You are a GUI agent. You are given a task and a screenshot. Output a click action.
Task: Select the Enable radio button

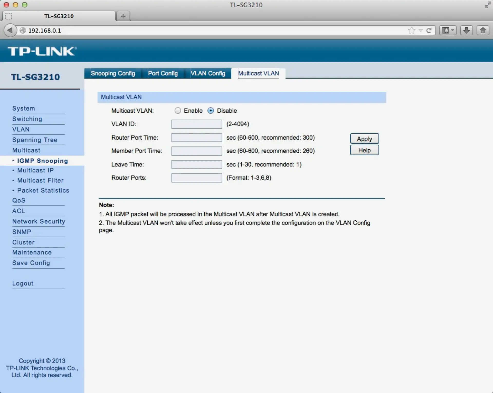coord(178,111)
